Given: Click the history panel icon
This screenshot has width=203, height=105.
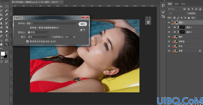Looking at the screenshot, I should tap(163, 5).
